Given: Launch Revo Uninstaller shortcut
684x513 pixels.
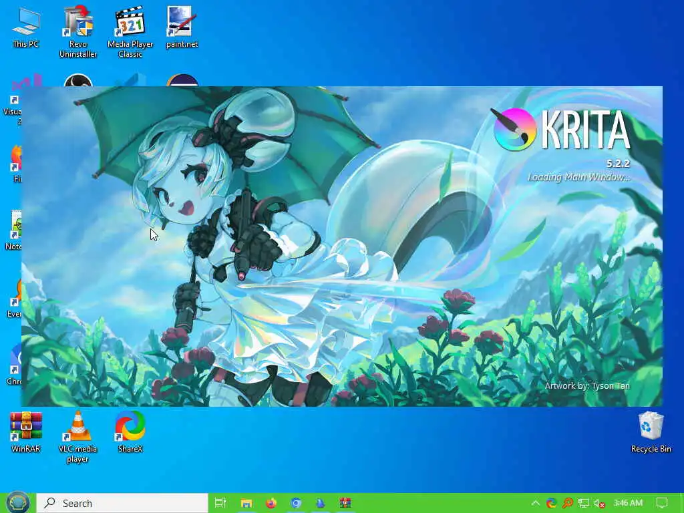Looking at the screenshot, I should pos(78,32).
